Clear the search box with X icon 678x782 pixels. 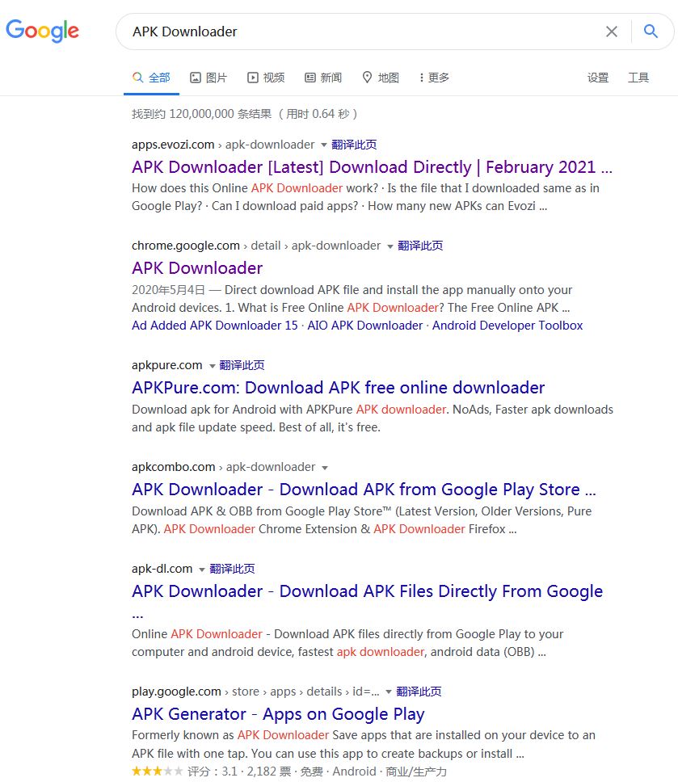612,32
